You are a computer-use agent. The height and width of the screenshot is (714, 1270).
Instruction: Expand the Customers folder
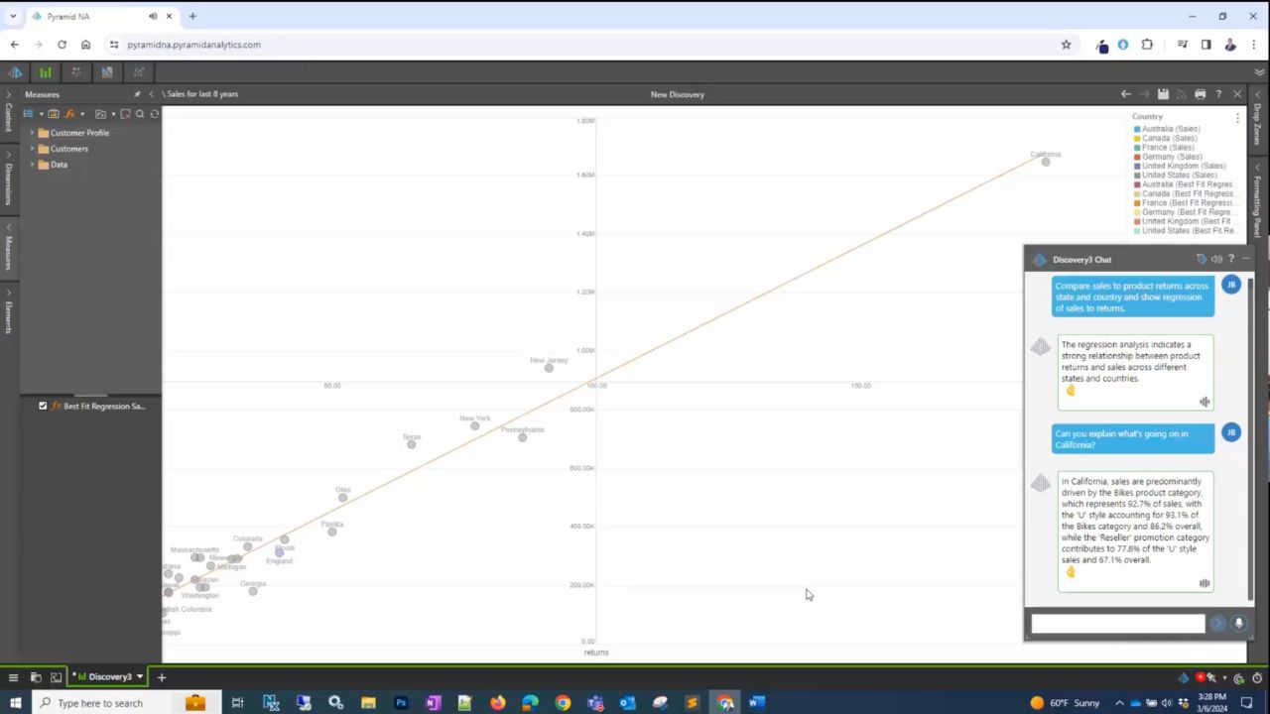(32, 149)
